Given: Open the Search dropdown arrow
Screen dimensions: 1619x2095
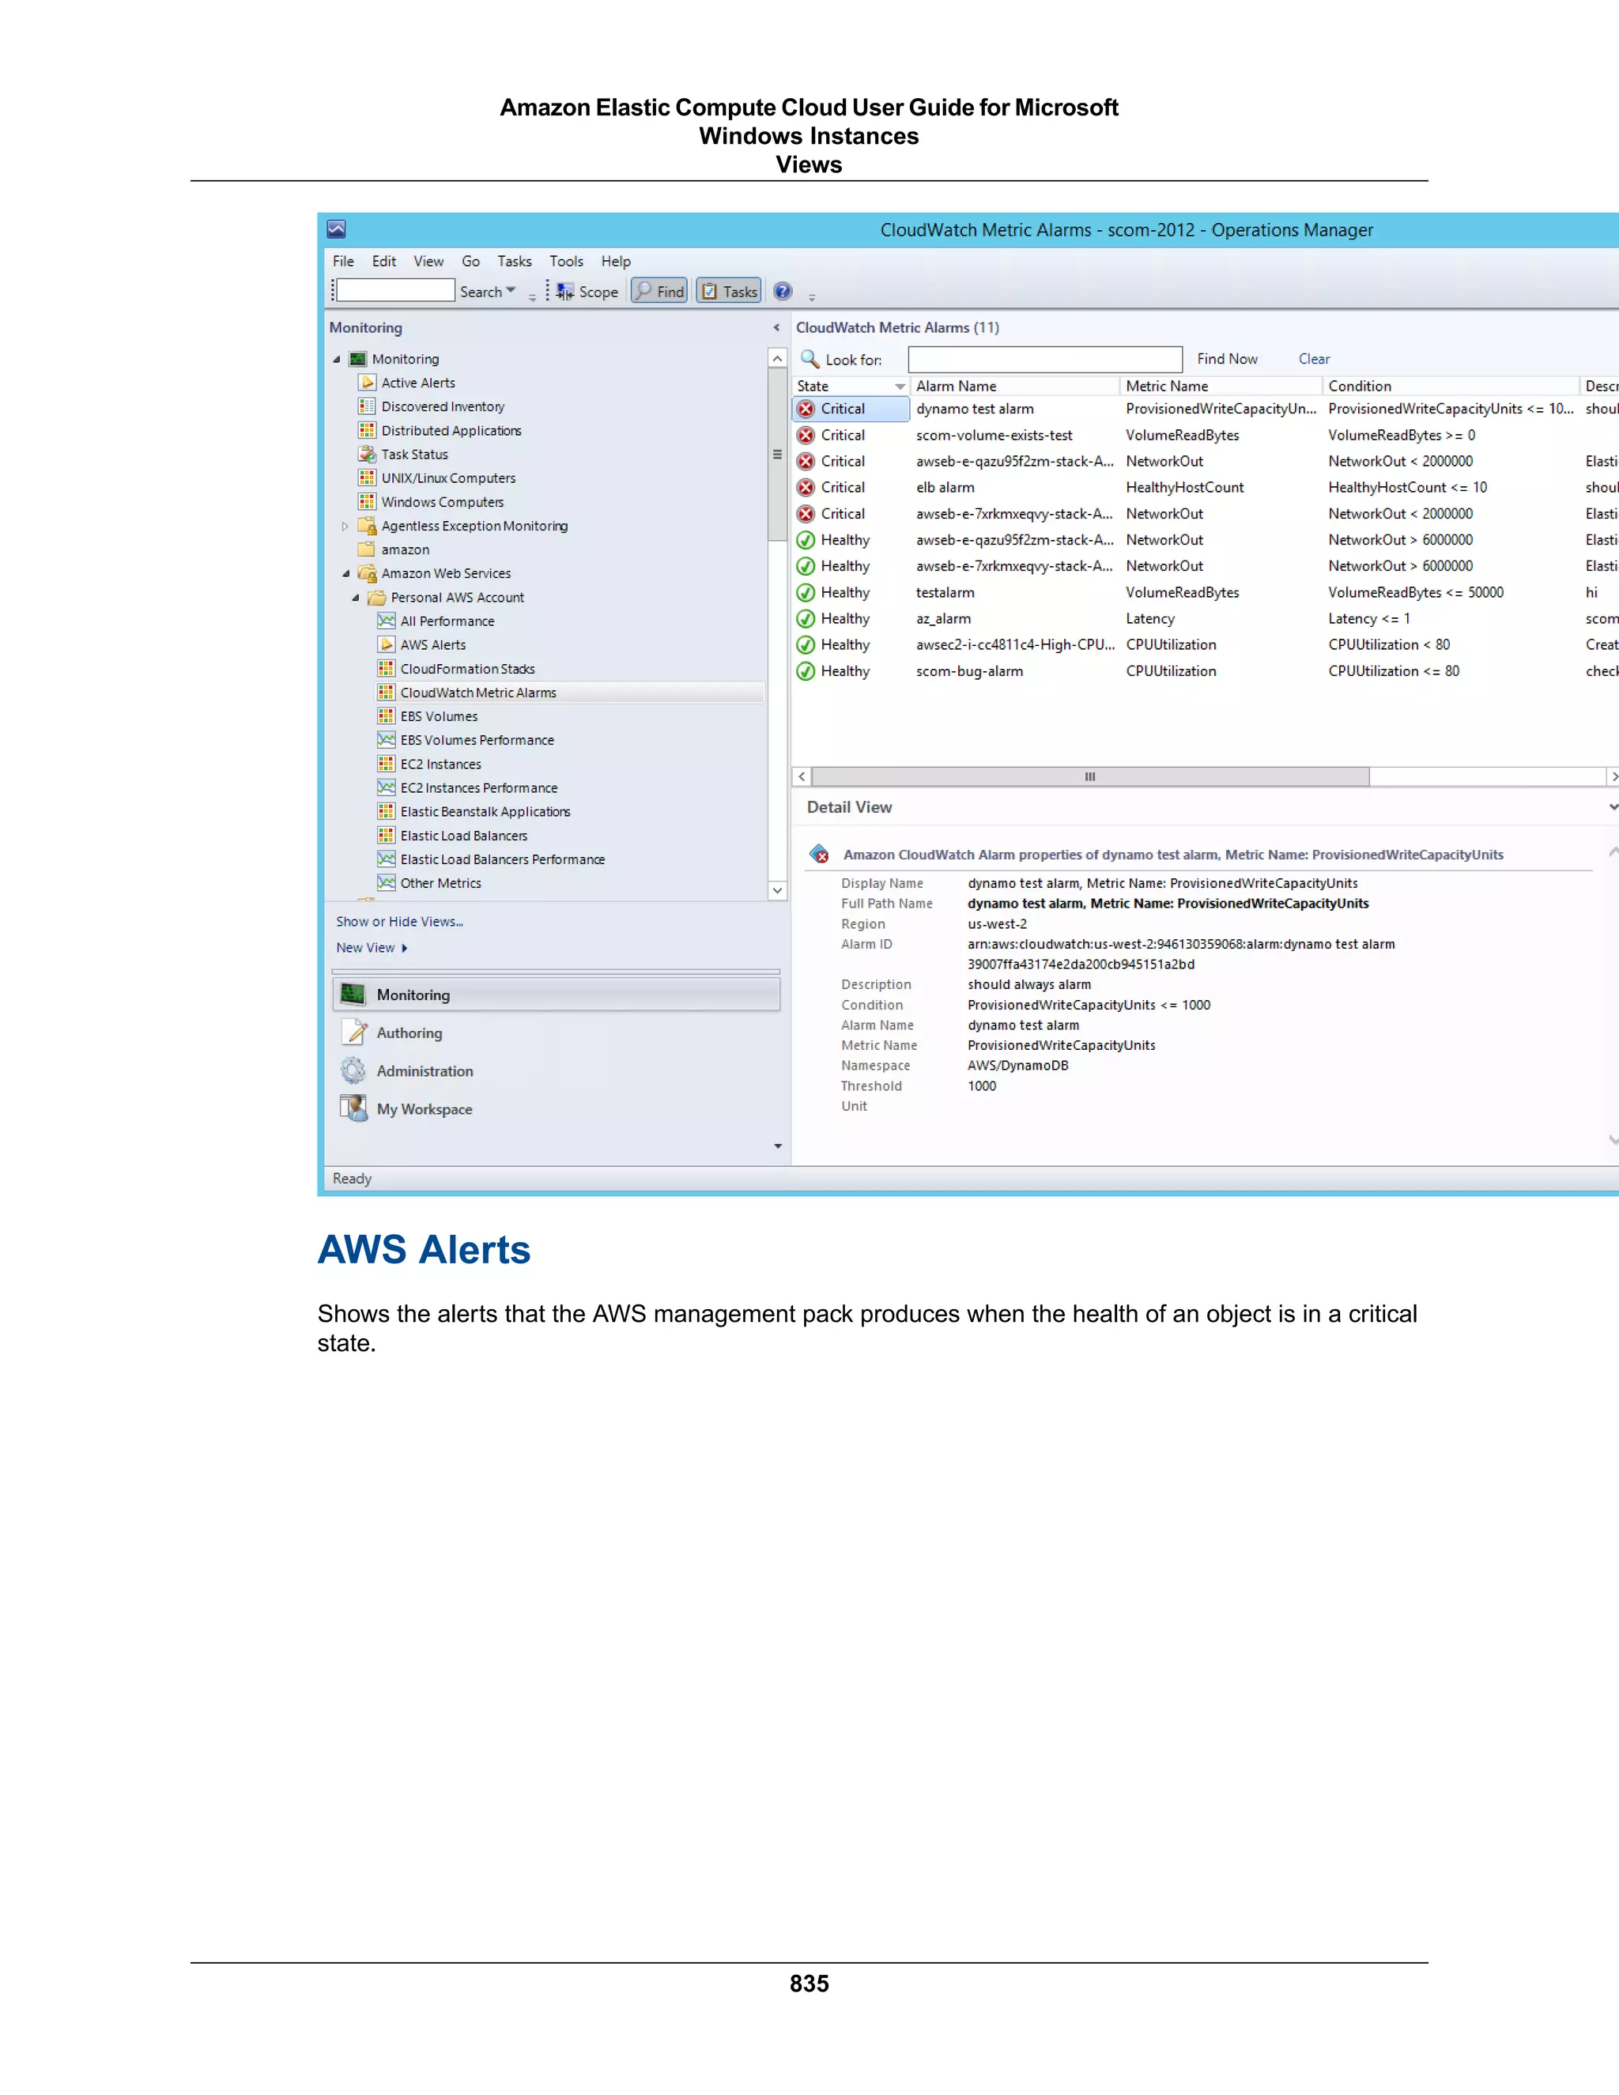Looking at the screenshot, I should click(510, 291).
